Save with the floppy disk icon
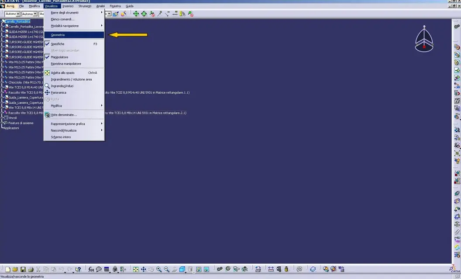 pos(23,269)
